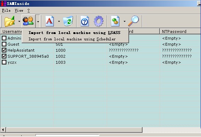Select the yczx username text
The image size is (201, 137).
tap(12, 63)
